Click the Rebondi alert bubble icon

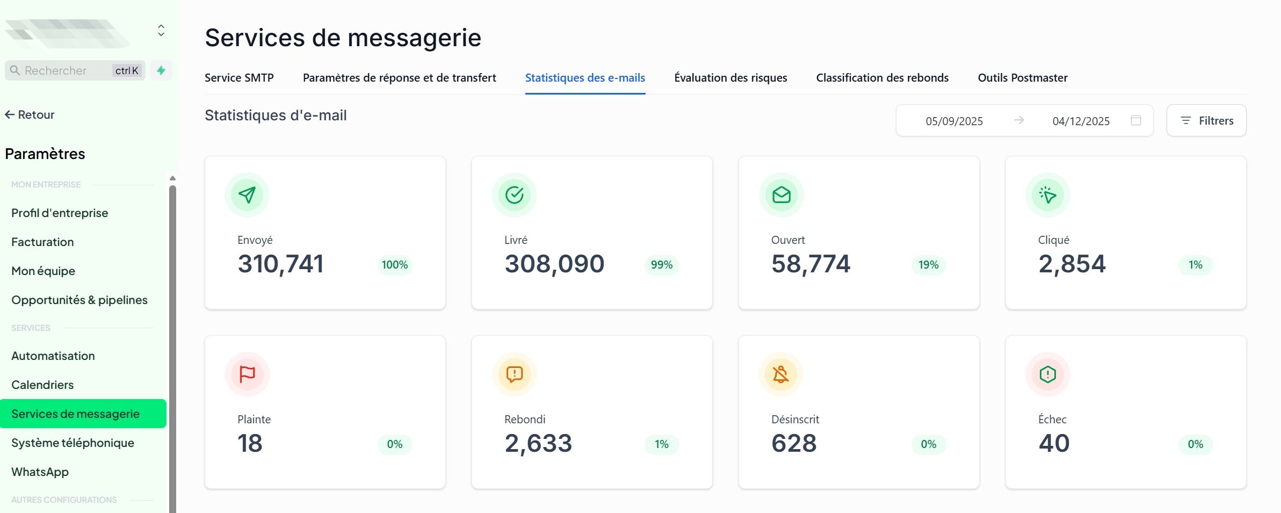click(514, 374)
